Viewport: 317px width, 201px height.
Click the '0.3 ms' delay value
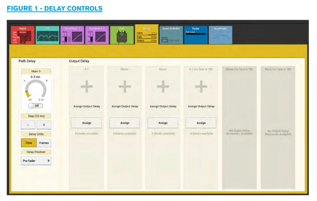[x=36, y=77]
